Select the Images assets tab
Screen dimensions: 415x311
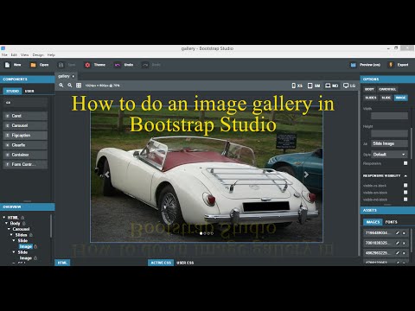(x=373, y=222)
